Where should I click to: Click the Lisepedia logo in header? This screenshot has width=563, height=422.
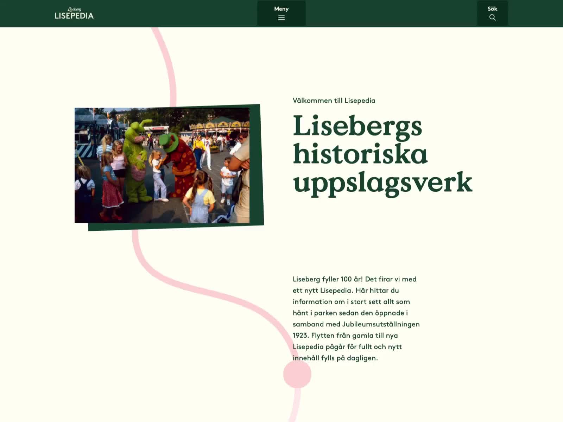(74, 15)
